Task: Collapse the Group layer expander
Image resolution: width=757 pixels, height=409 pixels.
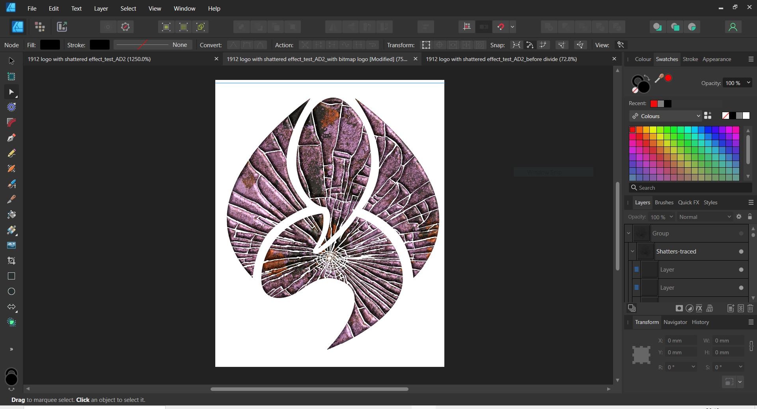Action: [x=628, y=233]
